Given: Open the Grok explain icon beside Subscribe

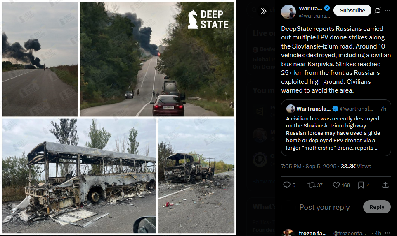Looking at the screenshot, I should [378, 10].
